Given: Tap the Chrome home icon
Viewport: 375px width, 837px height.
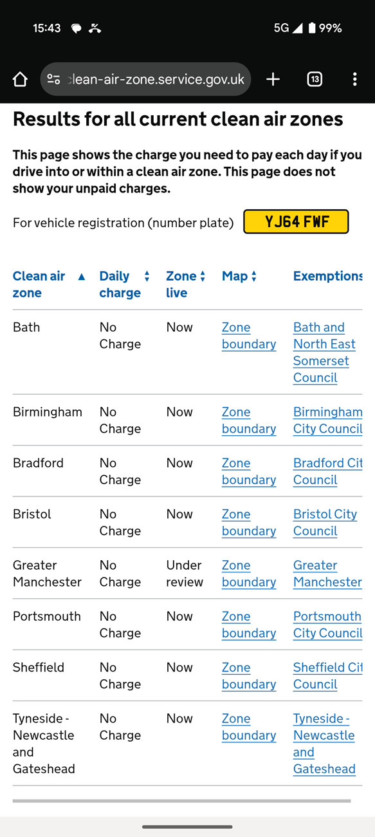Looking at the screenshot, I should [20, 79].
